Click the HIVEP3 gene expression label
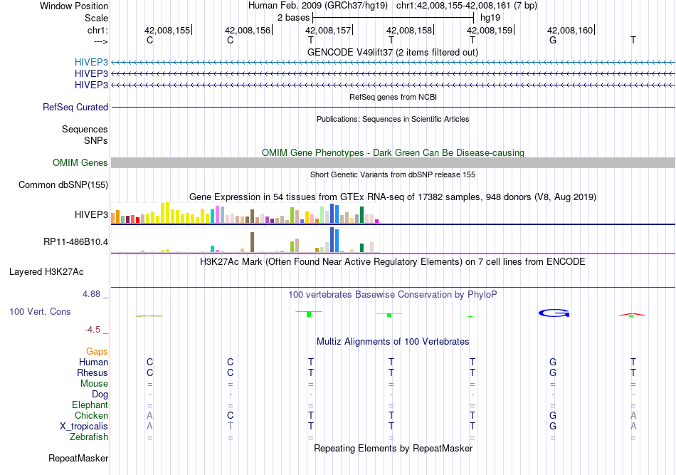This screenshot has width=676, height=475. (x=91, y=214)
